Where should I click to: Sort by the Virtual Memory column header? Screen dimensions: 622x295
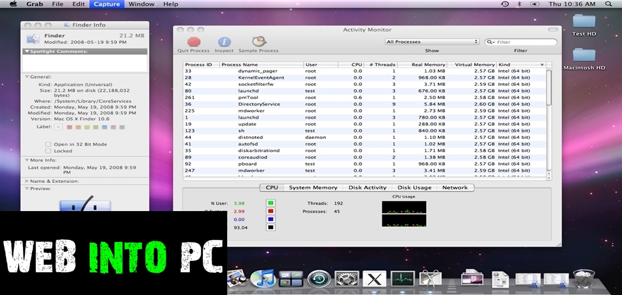[472, 65]
